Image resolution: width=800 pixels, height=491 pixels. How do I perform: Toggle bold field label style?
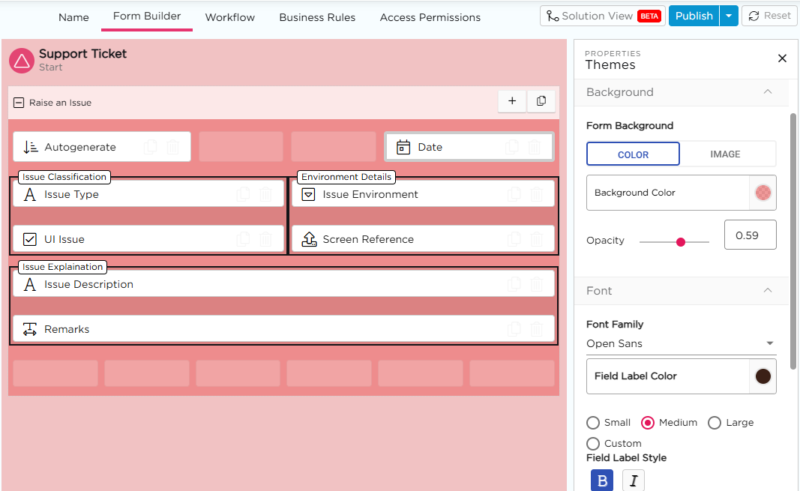point(602,481)
